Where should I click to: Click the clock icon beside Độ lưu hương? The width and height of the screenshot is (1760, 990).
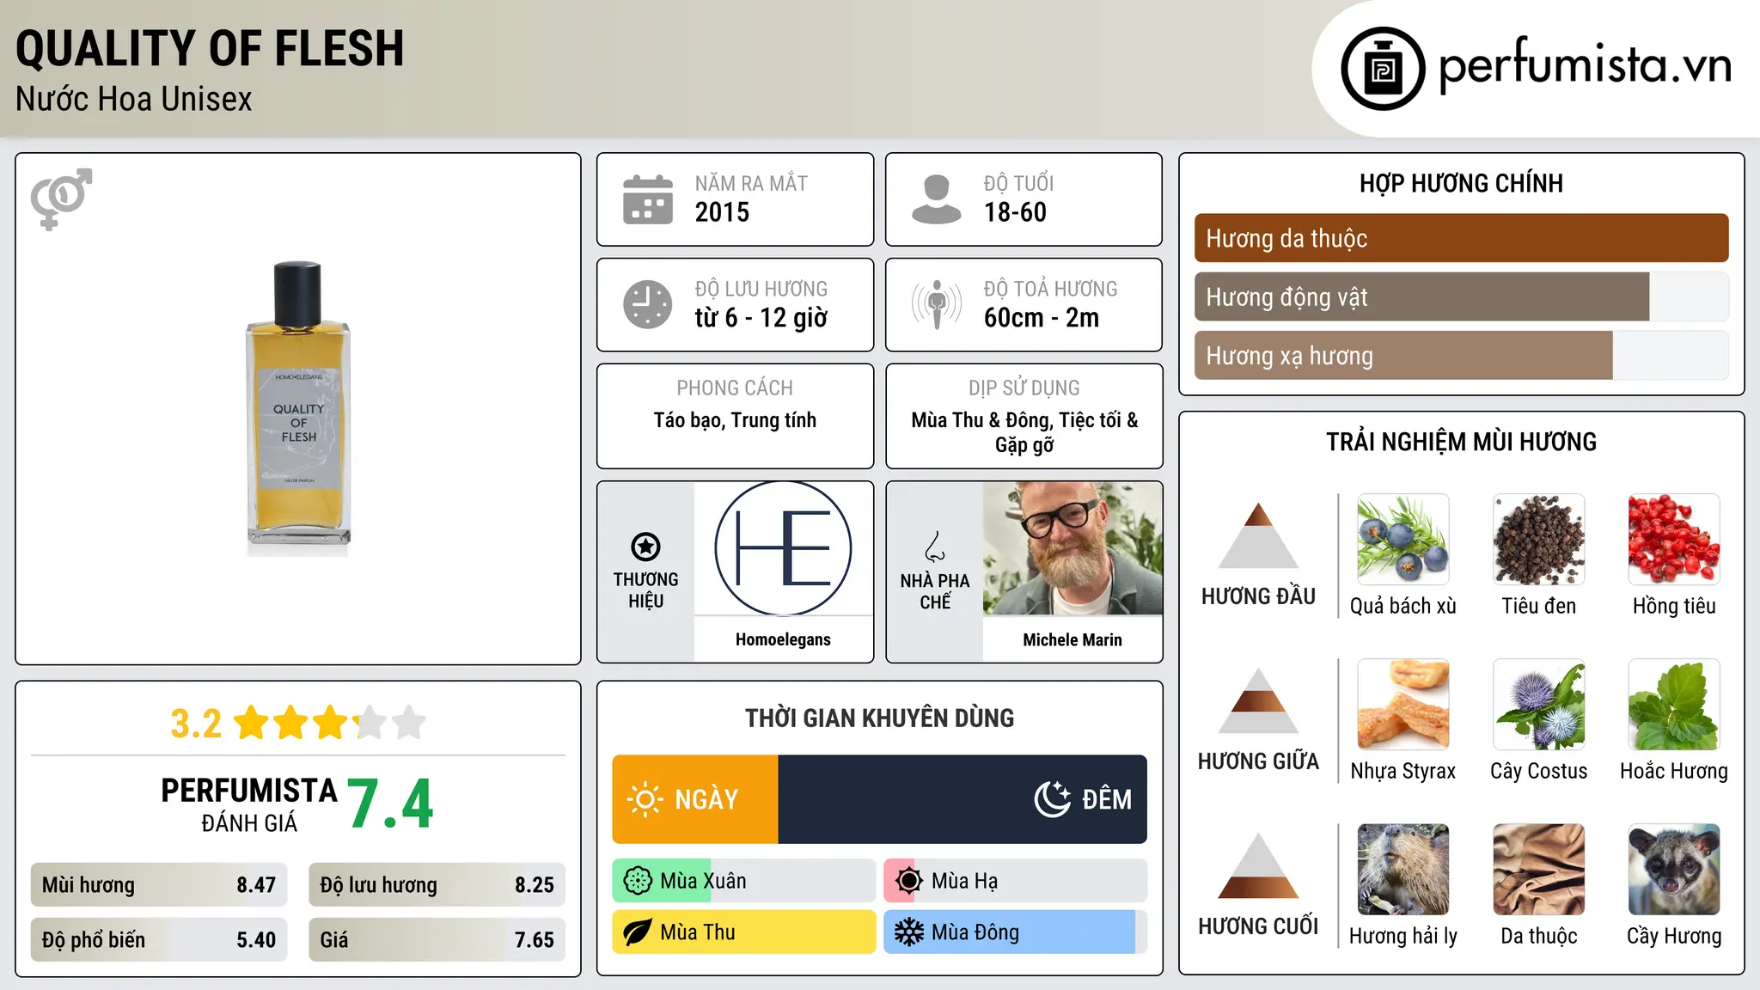click(x=648, y=304)
